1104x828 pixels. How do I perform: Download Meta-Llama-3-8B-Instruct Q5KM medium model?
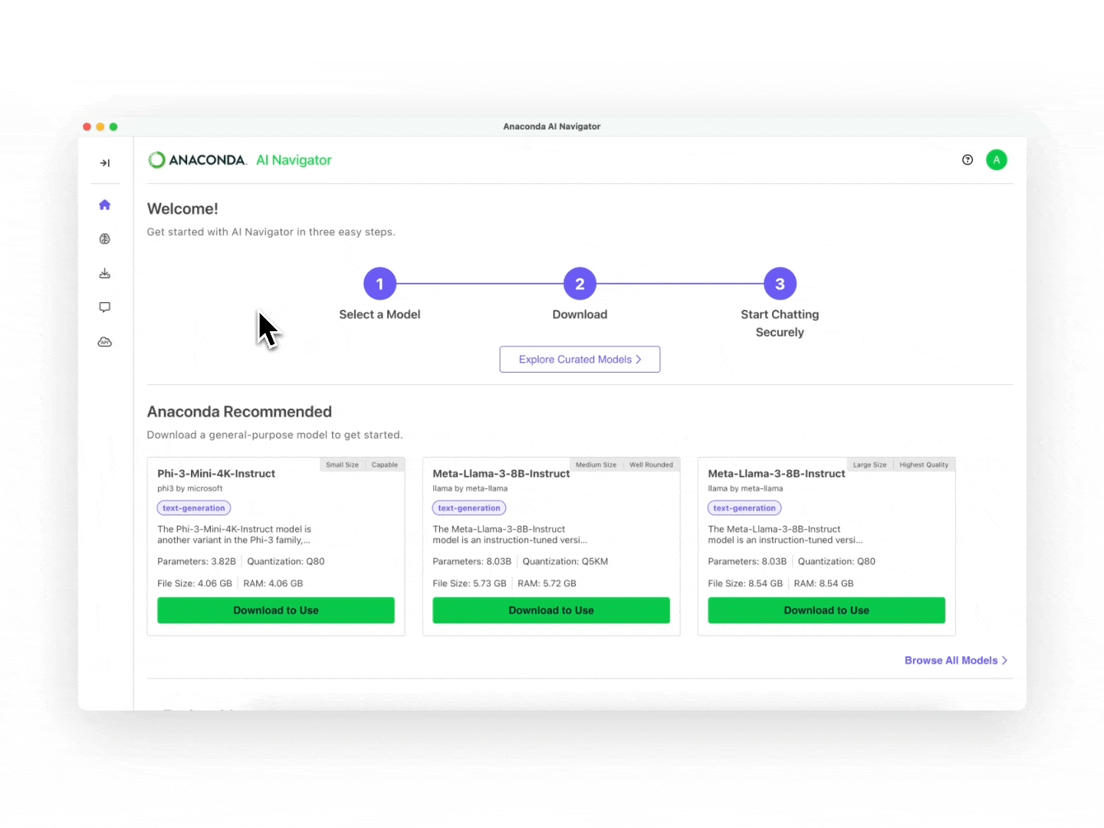pos(551,610)
